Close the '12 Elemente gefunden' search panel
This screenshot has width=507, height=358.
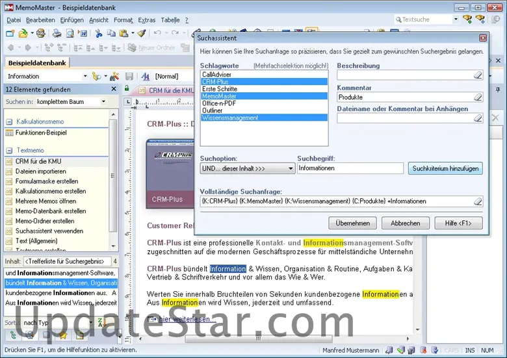pos(114,89)
